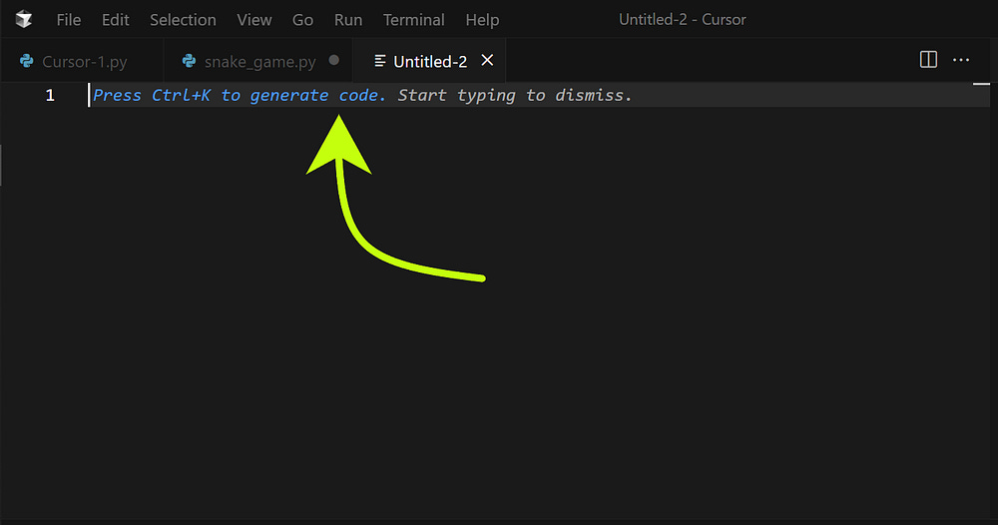Screen dimensions: 998x525
Task: Click the 'Start typing to dismiss' text
Action: pos(514,96)
